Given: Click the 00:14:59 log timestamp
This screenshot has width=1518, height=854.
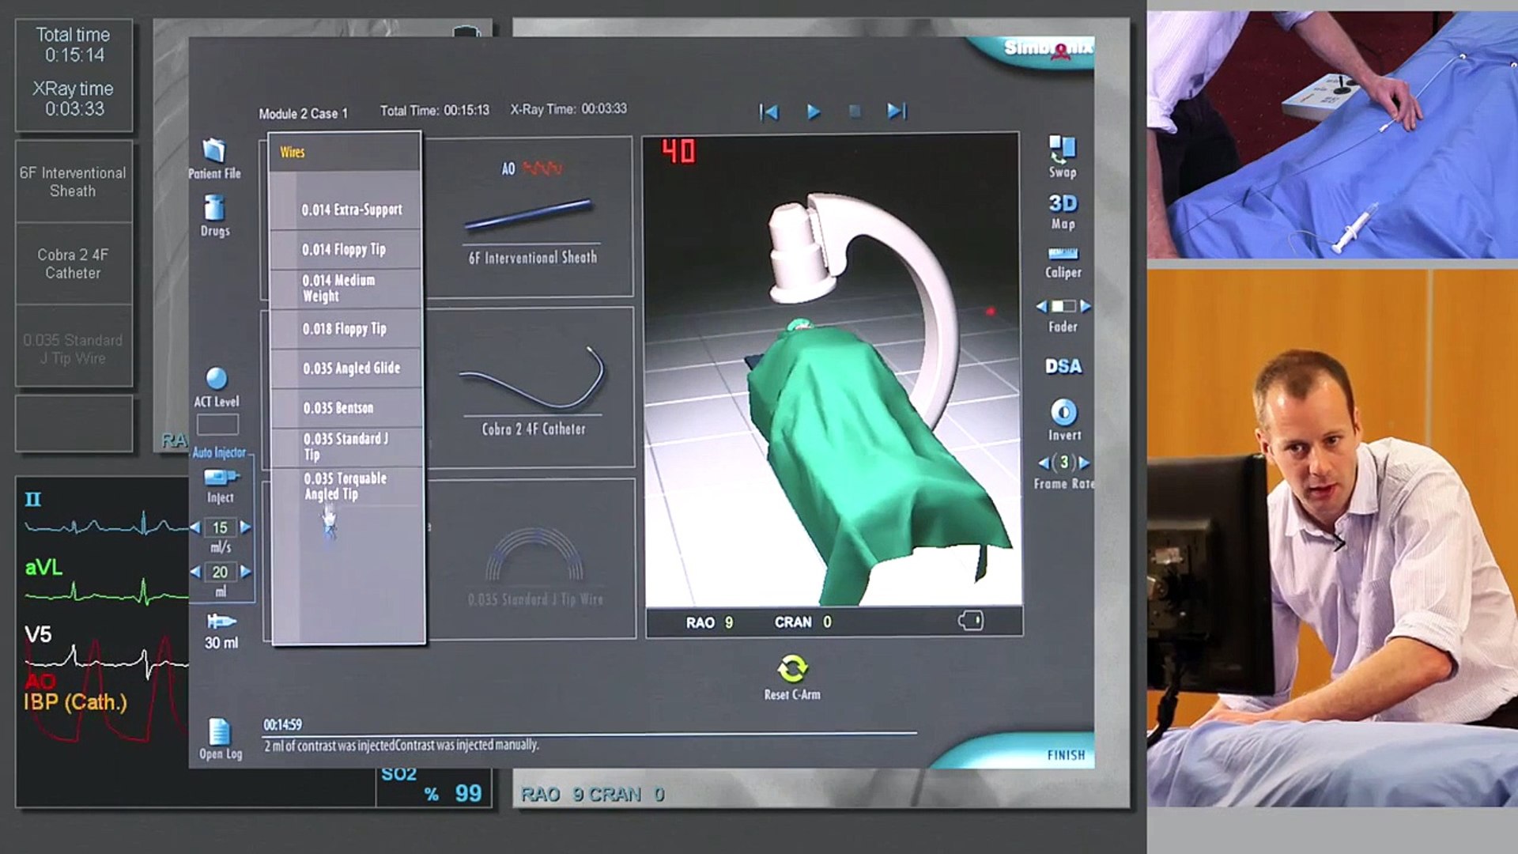Looking at the screenshot, I should (x=282, y=724).
